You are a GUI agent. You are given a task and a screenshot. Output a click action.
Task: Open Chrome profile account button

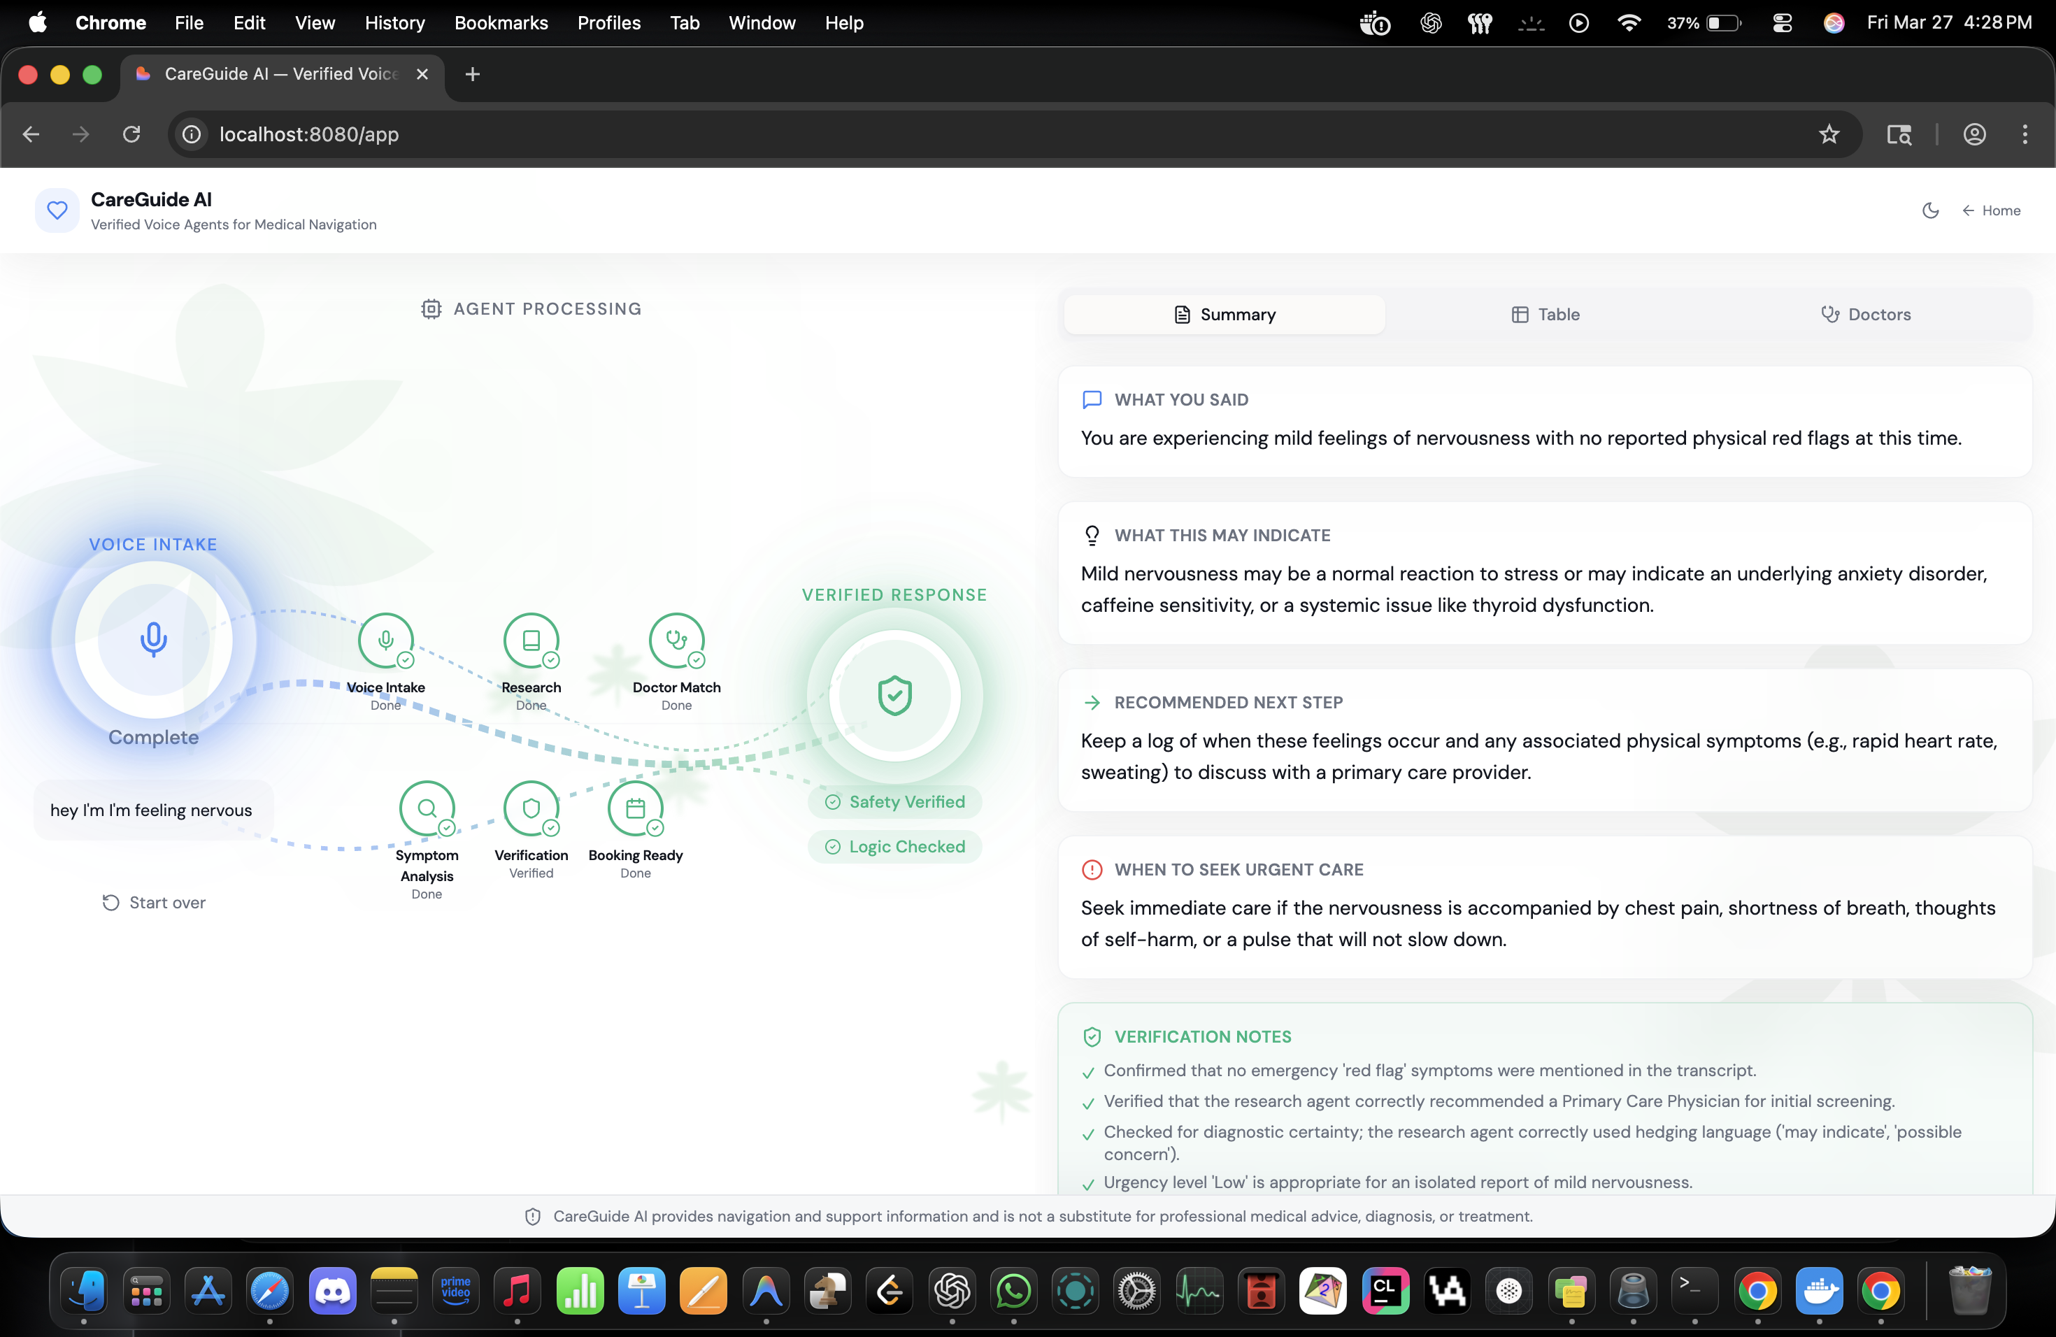pos(1974,134)
